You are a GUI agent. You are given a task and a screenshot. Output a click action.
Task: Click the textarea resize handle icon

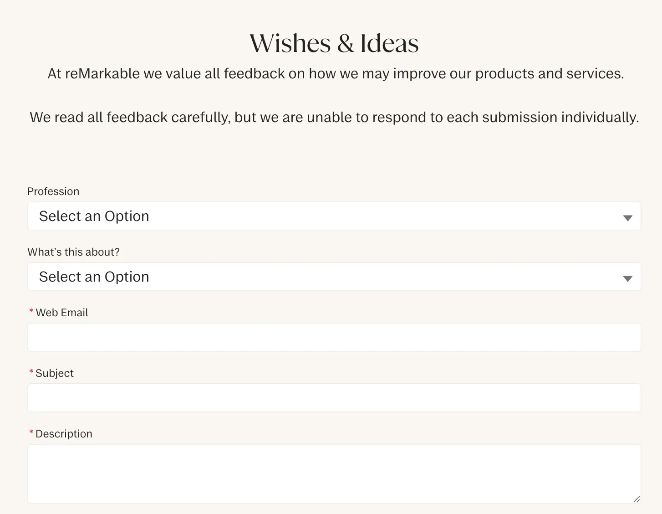[637, 500]
